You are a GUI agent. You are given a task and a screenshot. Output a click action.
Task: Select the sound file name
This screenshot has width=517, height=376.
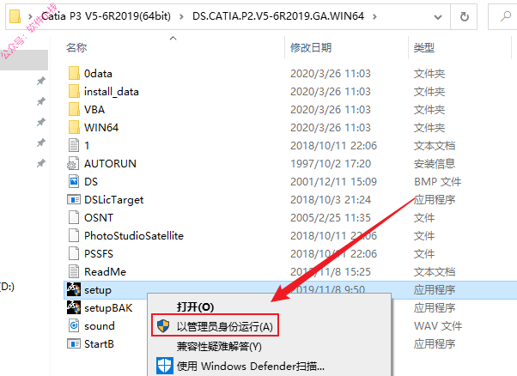[x=100, y=326]
